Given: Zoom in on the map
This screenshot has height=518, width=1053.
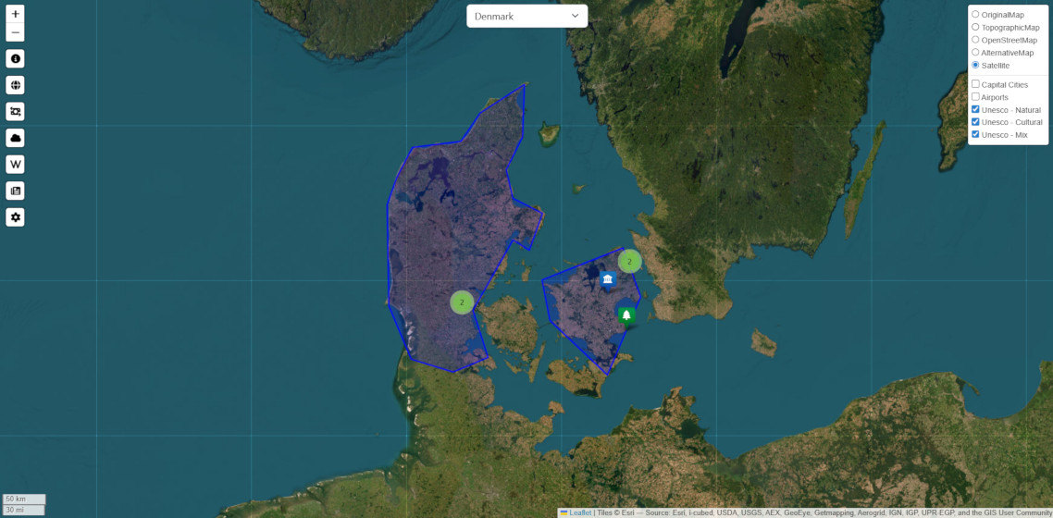Looking at the screenshot, I should click(15, 14).
